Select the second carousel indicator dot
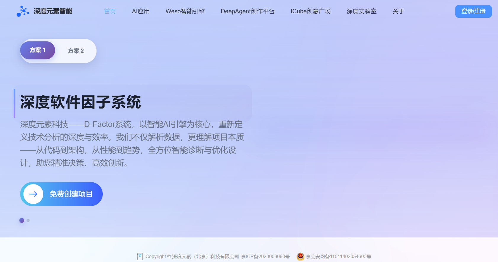498x262 pixels. click(x=28, y=220)
